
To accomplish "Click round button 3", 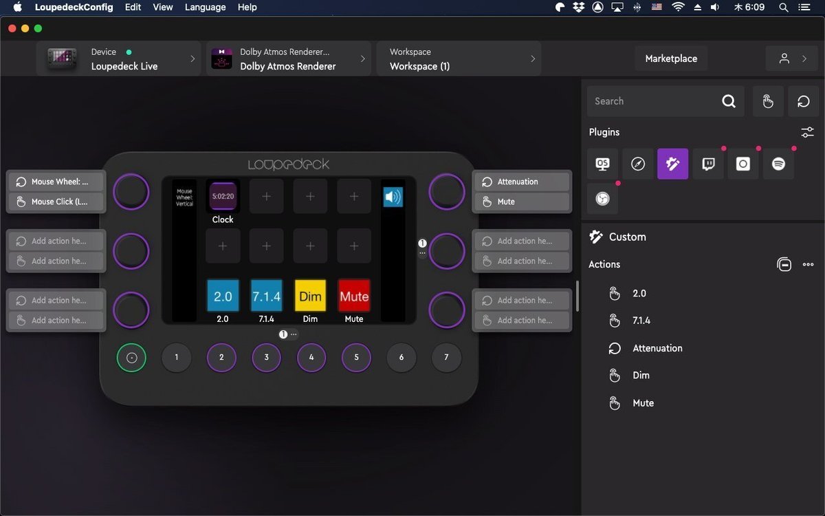I will pyautogui.click(x=266, y=357).
